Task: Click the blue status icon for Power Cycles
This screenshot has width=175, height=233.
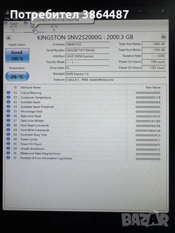Action: [x=8, y=139]
